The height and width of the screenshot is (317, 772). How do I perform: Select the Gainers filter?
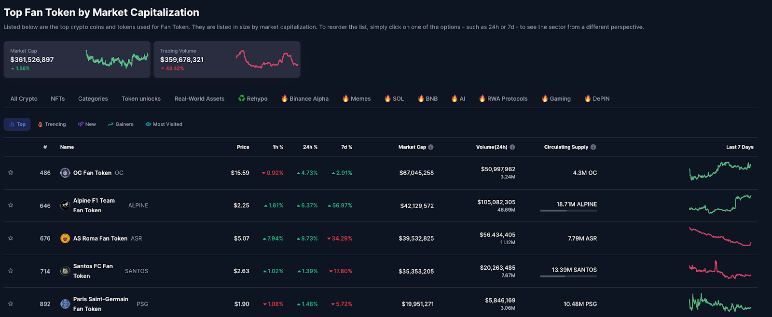pyautogui.click(x=121, y=124)
